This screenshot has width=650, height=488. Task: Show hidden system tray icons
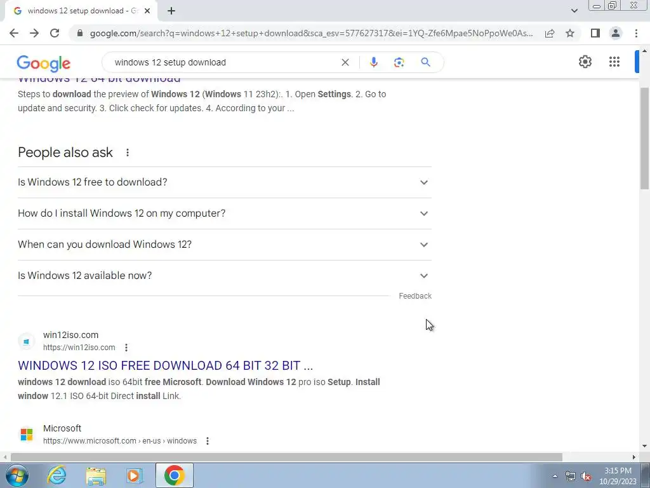[555, 476]
